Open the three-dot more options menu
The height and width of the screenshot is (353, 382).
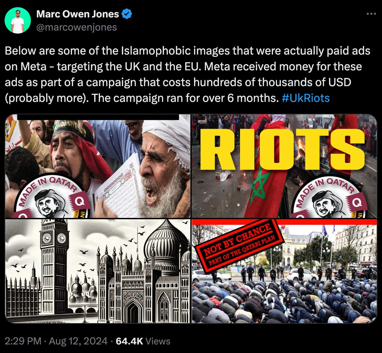[x=371, y=14]
